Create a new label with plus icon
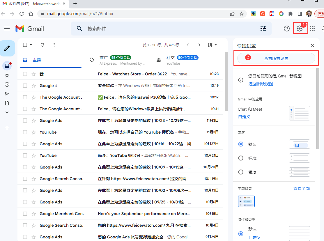 pos(7,128)
